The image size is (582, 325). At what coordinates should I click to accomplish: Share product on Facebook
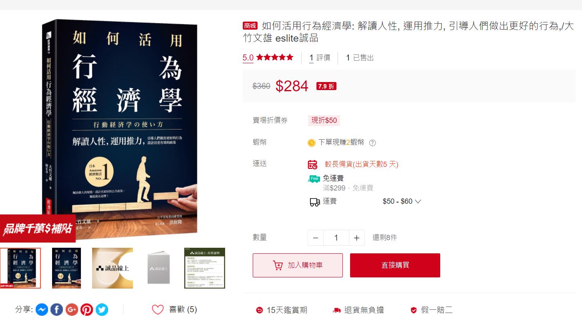click(57, 309)
